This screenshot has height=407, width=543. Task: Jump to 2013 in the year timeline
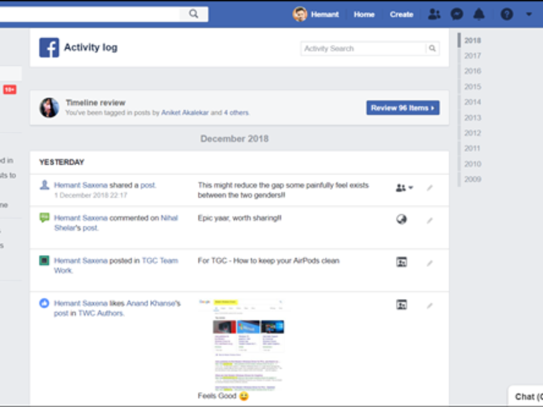coord(472,118)
